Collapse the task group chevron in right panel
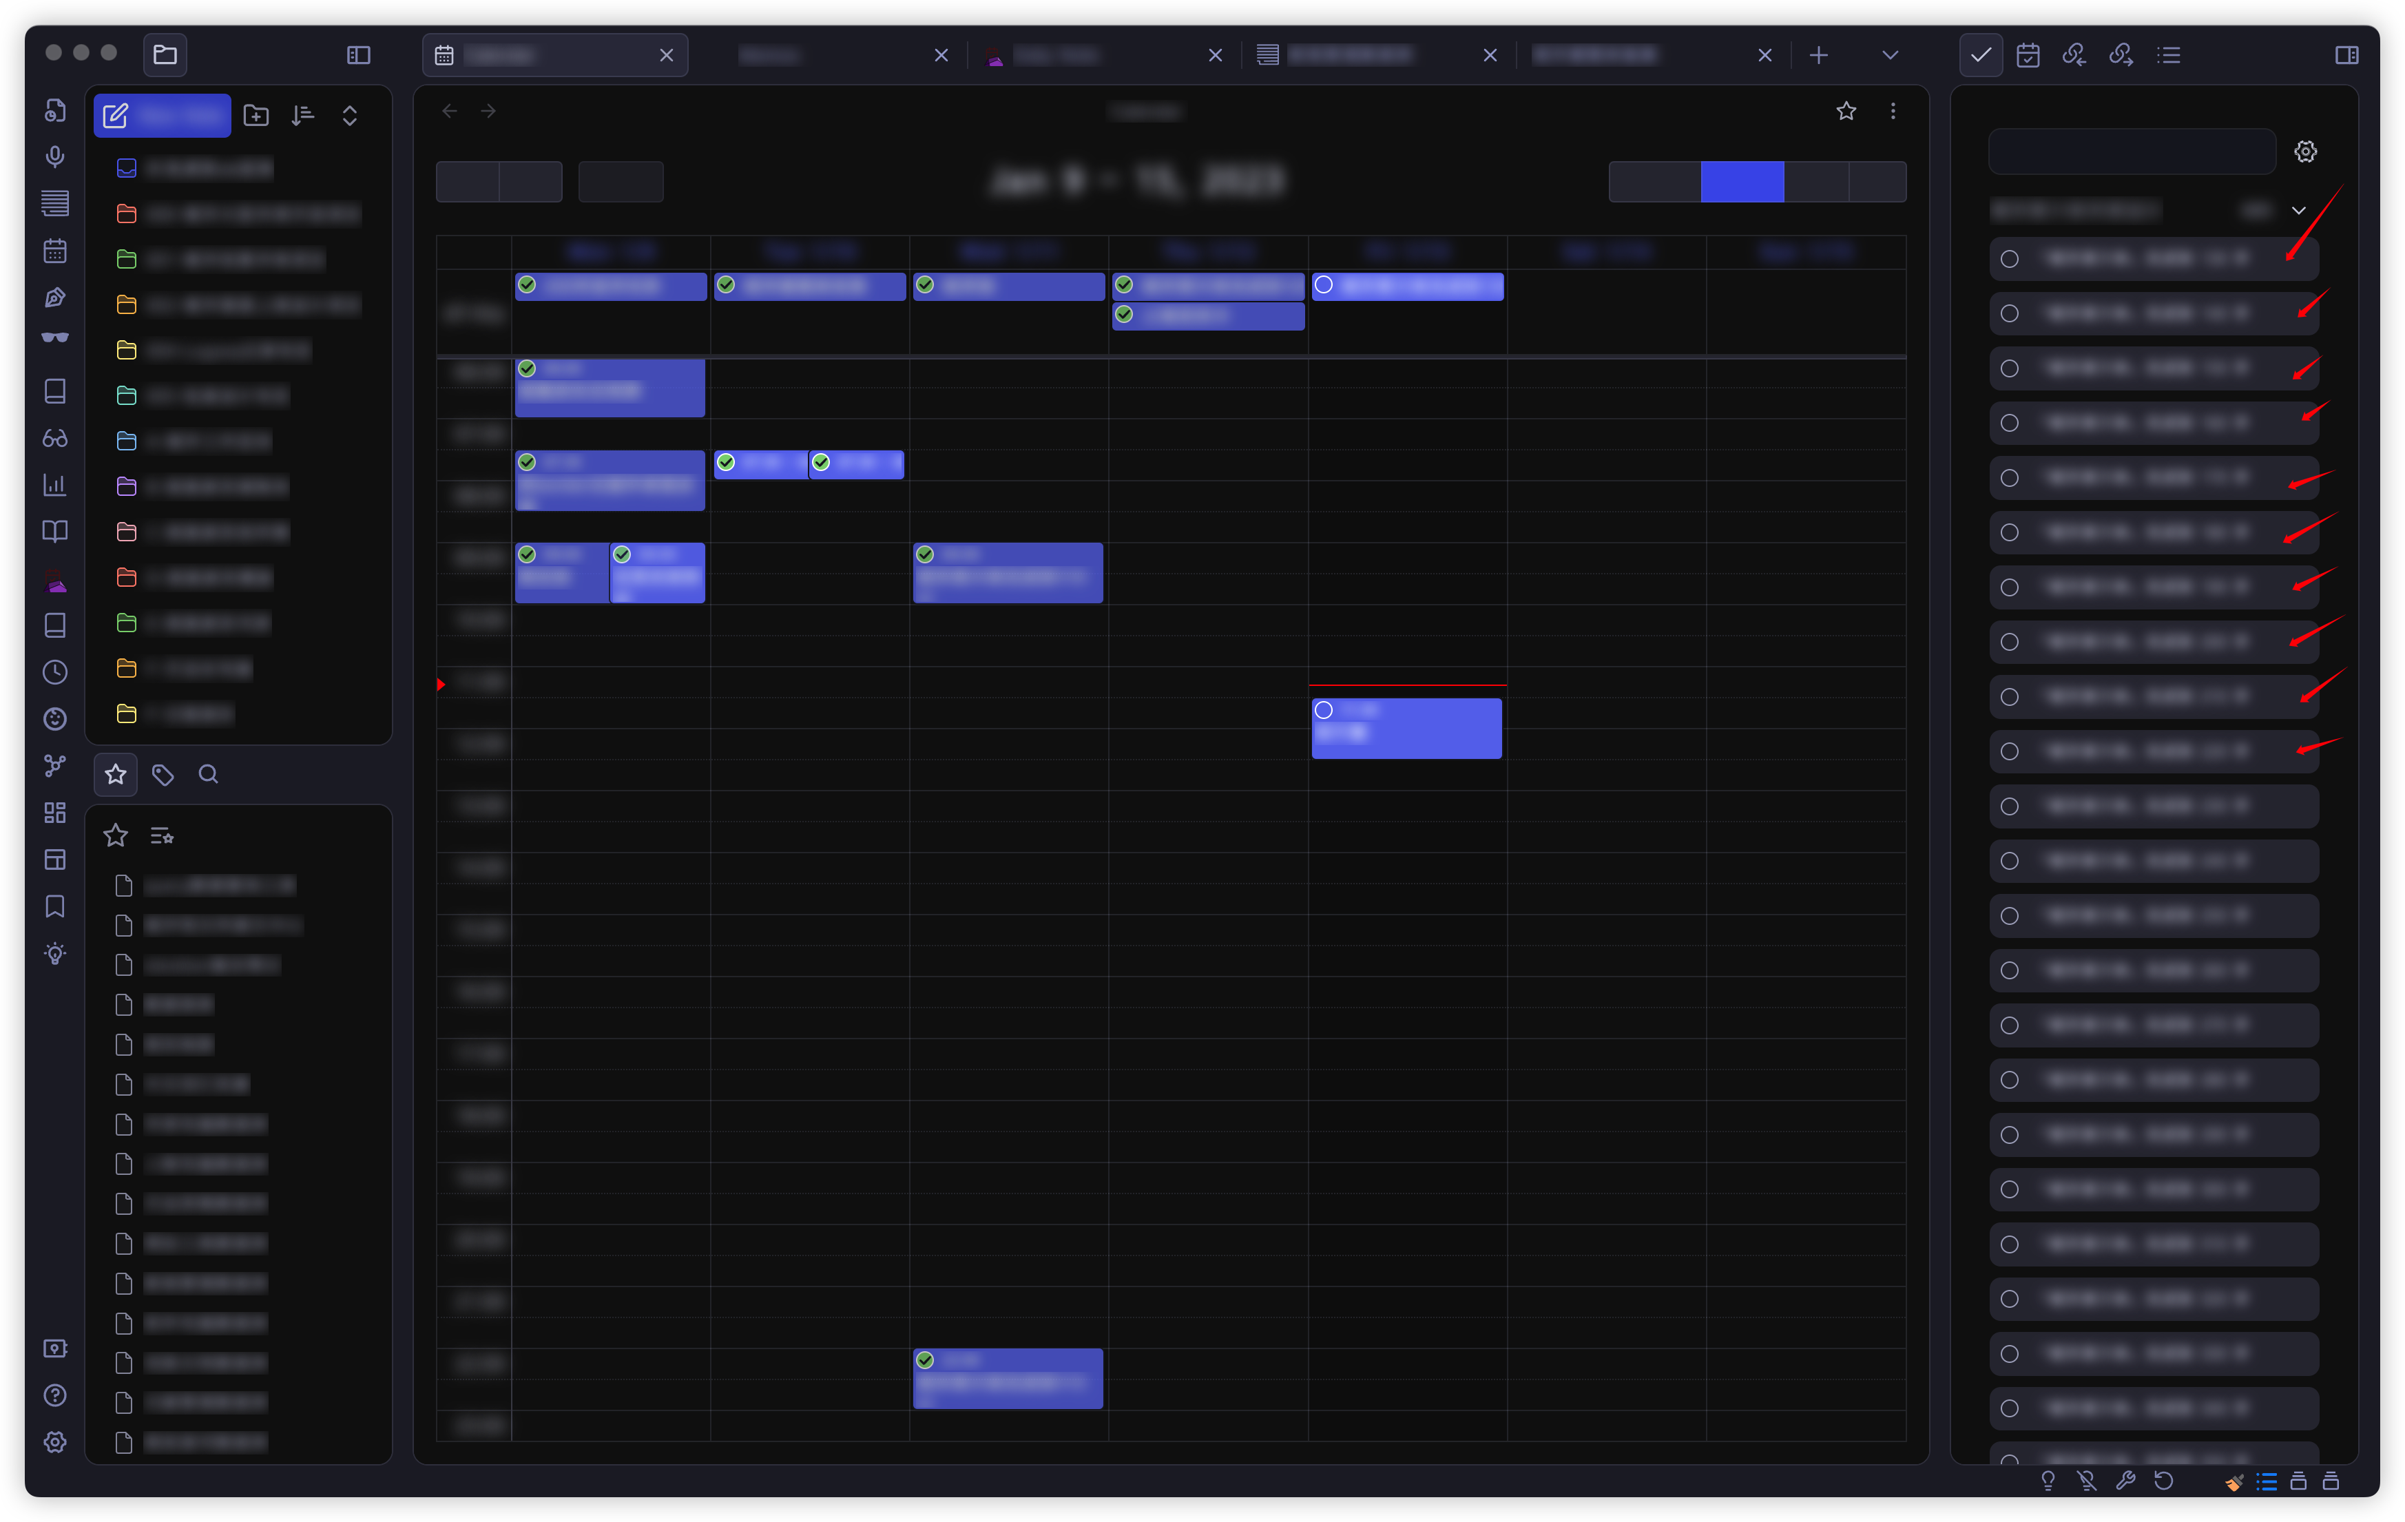This screenshot has height=1522, width=2405. (x=2298, y=211)
